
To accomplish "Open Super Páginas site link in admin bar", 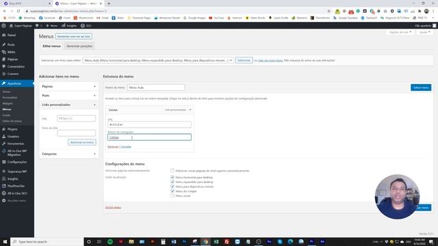I will (x=21, y=26).
